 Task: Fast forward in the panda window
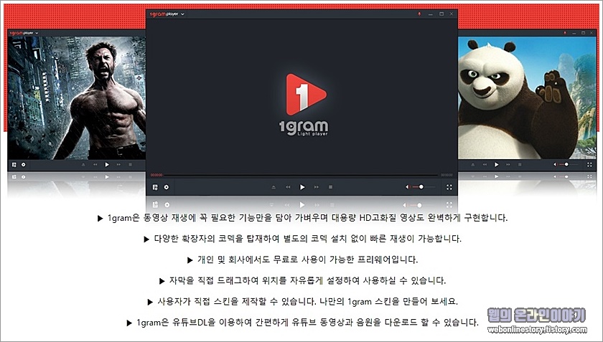click(508, 164)
